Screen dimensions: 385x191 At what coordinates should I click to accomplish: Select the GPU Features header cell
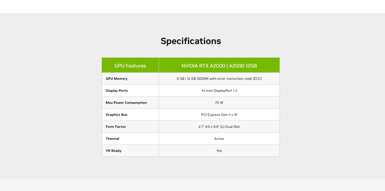click(130, 65)
